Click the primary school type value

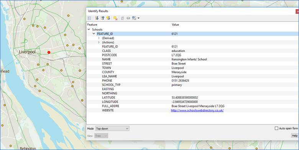(x=177, y=85)
